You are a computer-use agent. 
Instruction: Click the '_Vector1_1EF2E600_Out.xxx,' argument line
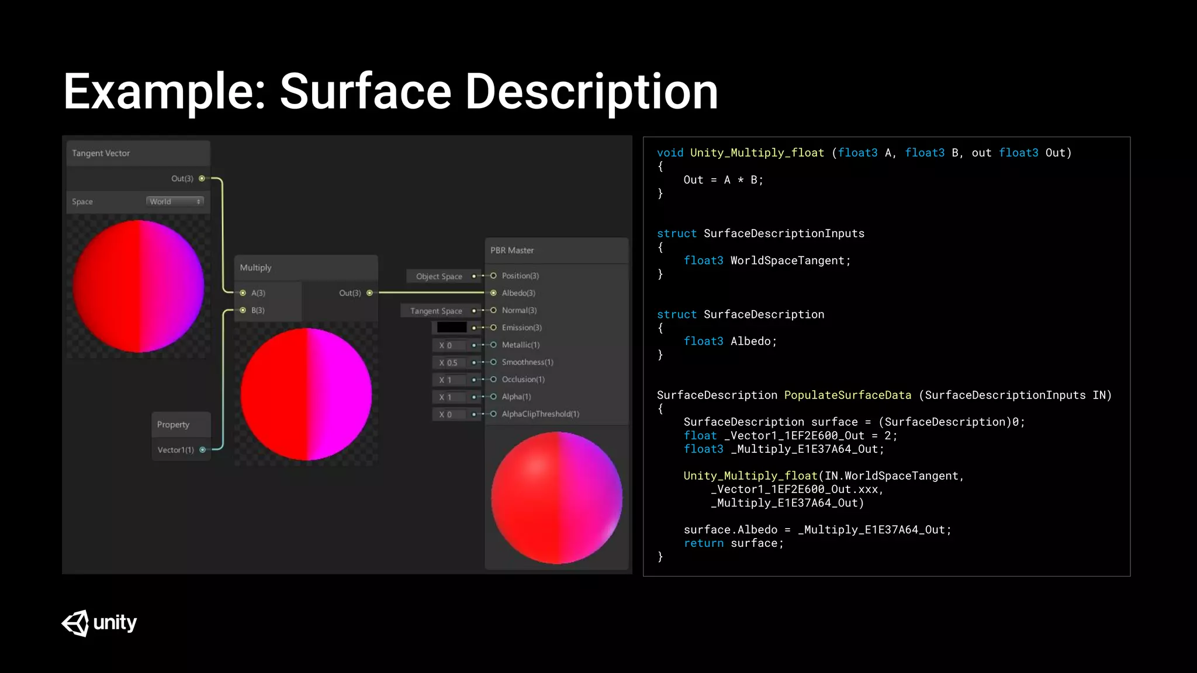[797, 490]
